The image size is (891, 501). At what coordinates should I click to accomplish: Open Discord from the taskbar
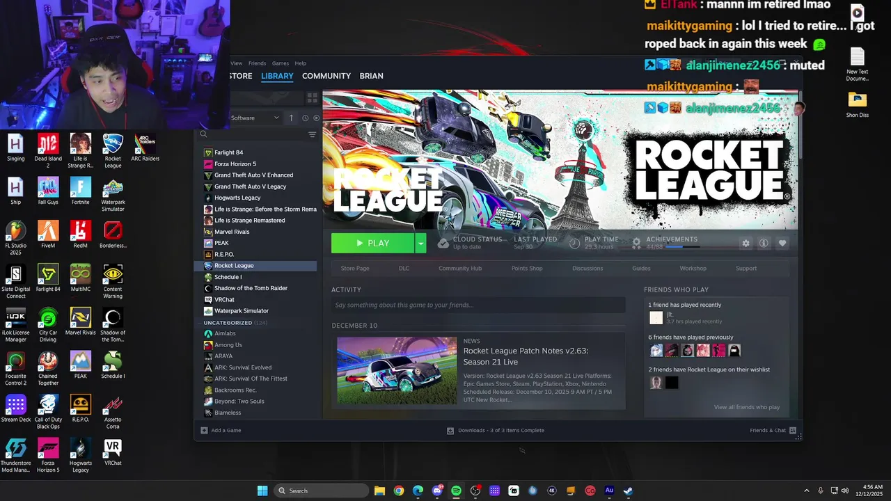(x=437, y=491)
